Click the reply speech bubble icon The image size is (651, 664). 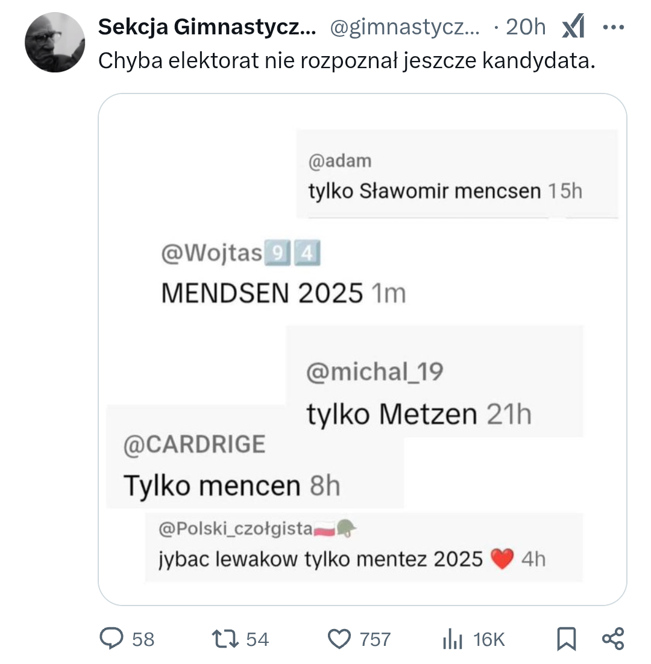(x=112, y=639)
